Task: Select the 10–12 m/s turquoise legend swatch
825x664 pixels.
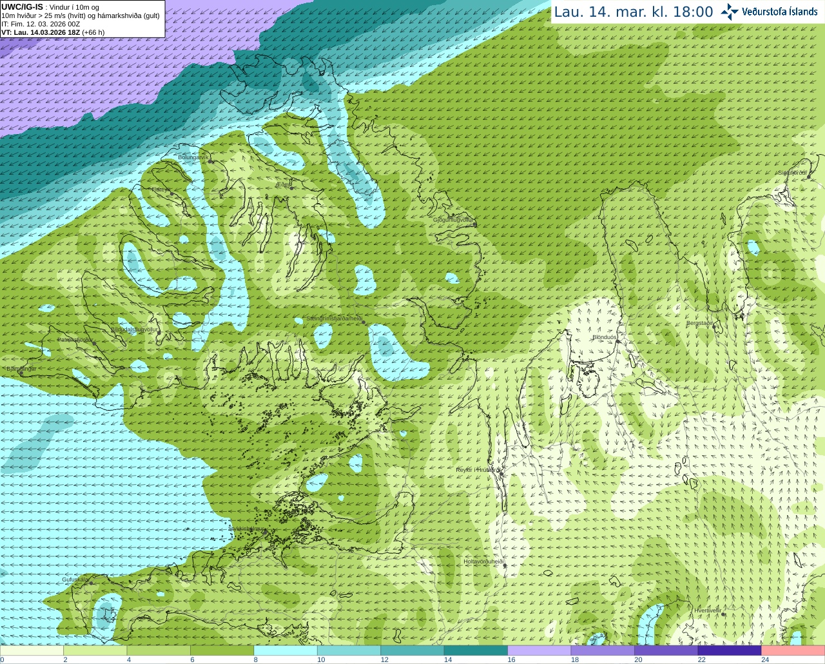Action: [x=349, y=650]
